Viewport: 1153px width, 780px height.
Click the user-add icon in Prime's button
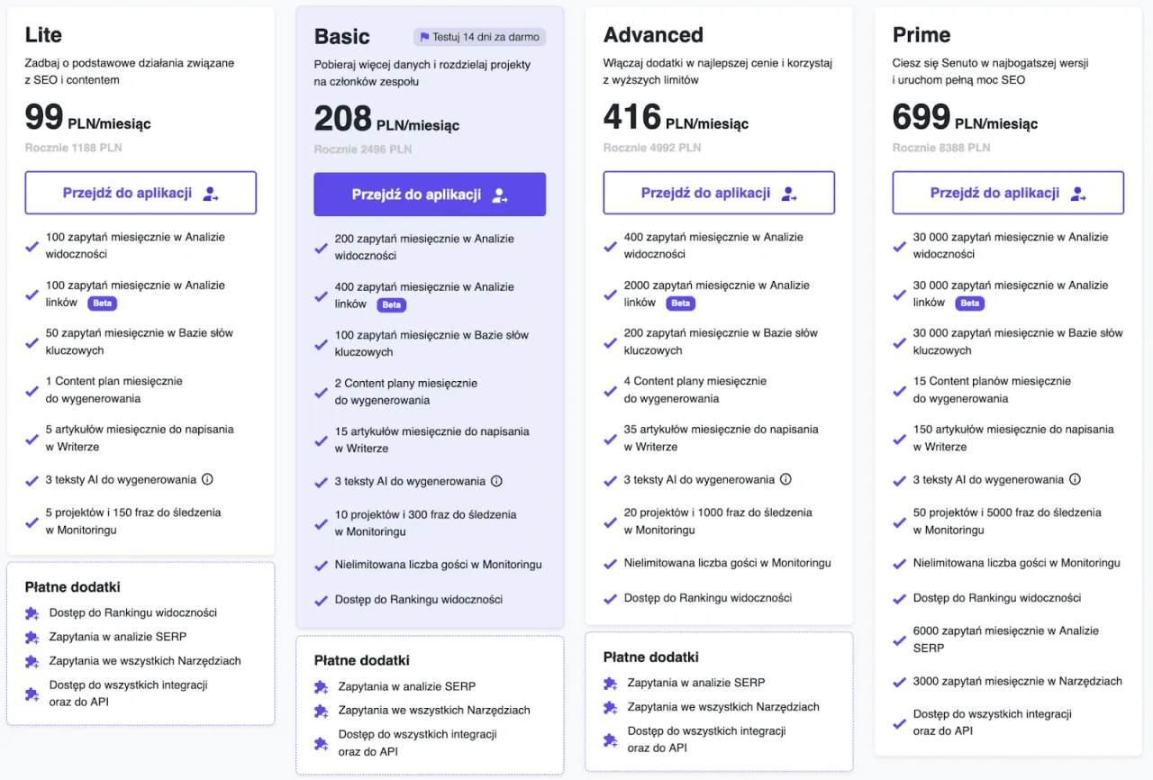pyautogui.click(x=1077, y=193)
